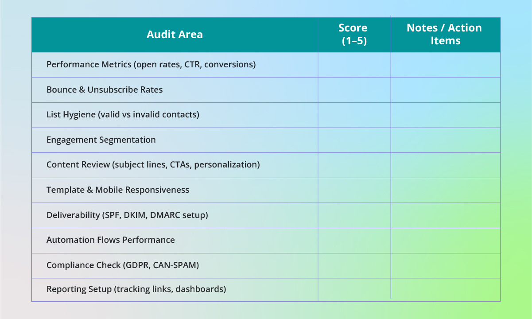This screenshot has width=532, height=319.
Task: Click the Notes cell for Performance Metrics
Action: tap(446, 65)
